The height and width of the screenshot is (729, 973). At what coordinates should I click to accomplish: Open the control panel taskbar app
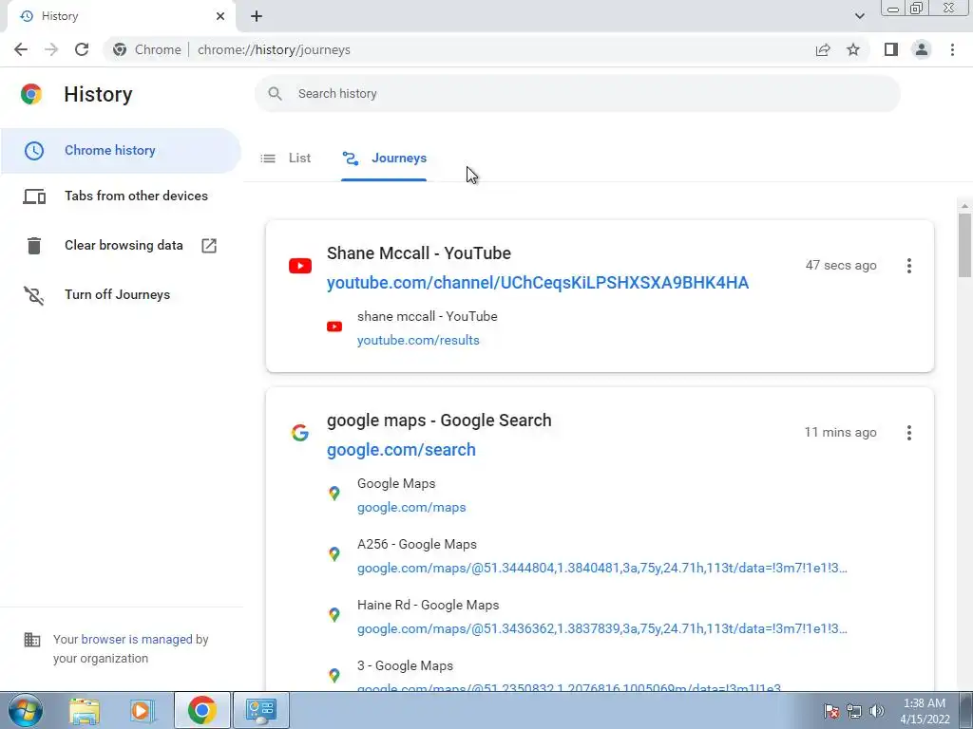coord(261,710)
